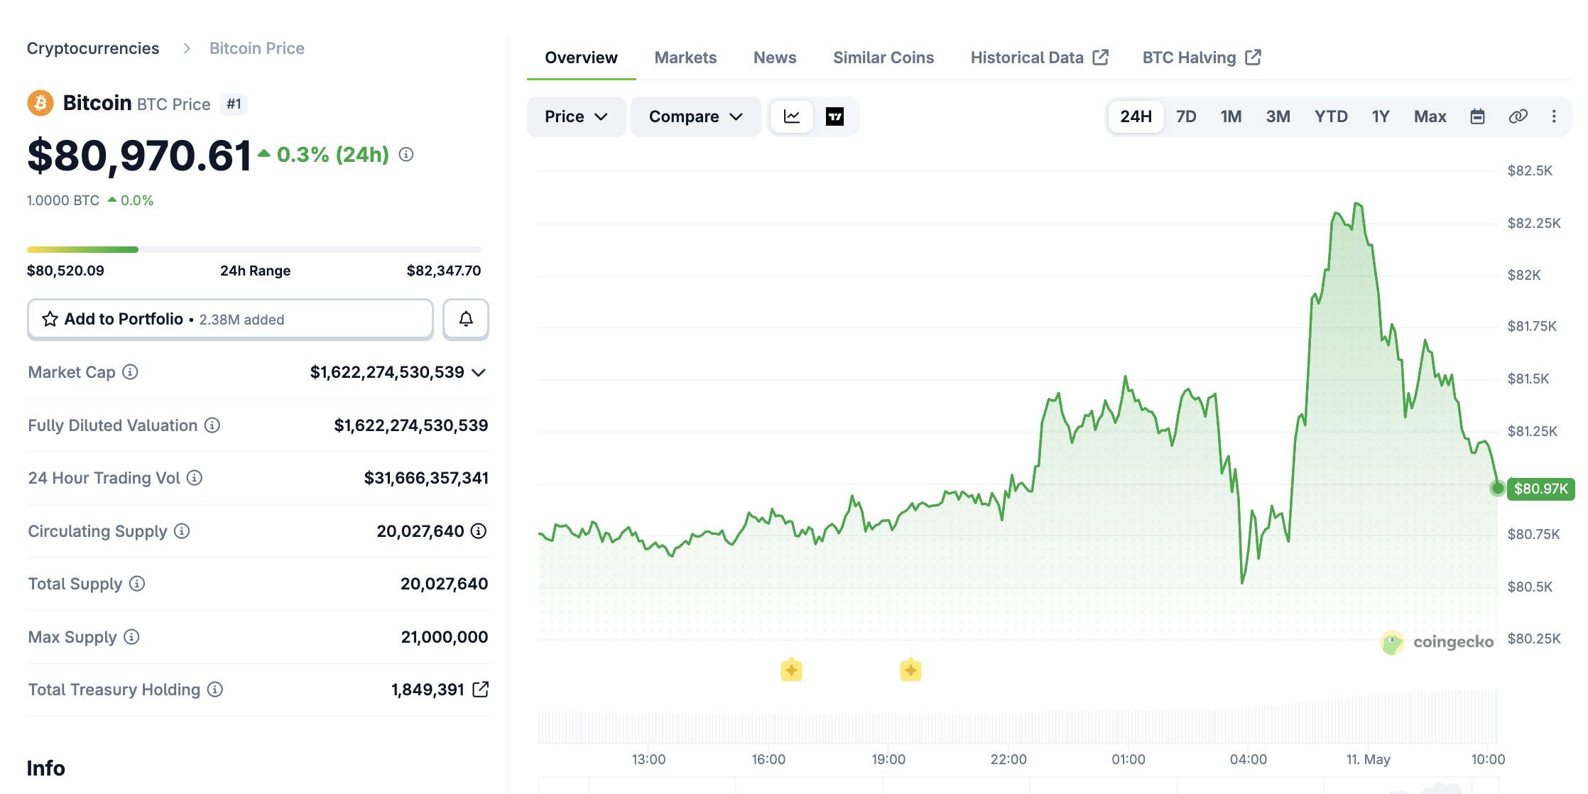Viewport: 1588px width, 794px height.
Task: Open Circulating Supply label info icon
Action: click(x=182, y=531)
